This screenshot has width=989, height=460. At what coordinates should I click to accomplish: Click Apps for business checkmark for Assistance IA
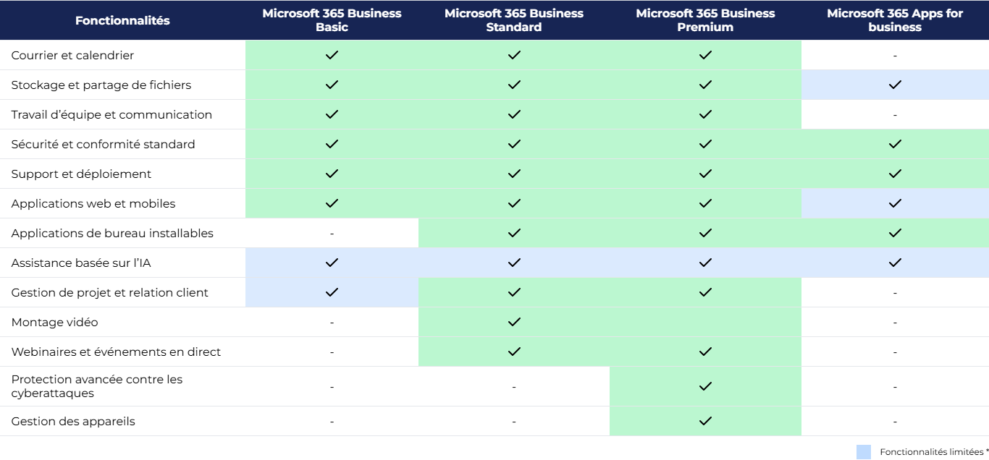[895, 263]
